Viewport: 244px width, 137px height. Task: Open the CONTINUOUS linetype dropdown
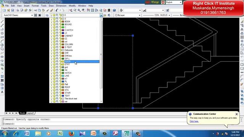coord(169,15)
